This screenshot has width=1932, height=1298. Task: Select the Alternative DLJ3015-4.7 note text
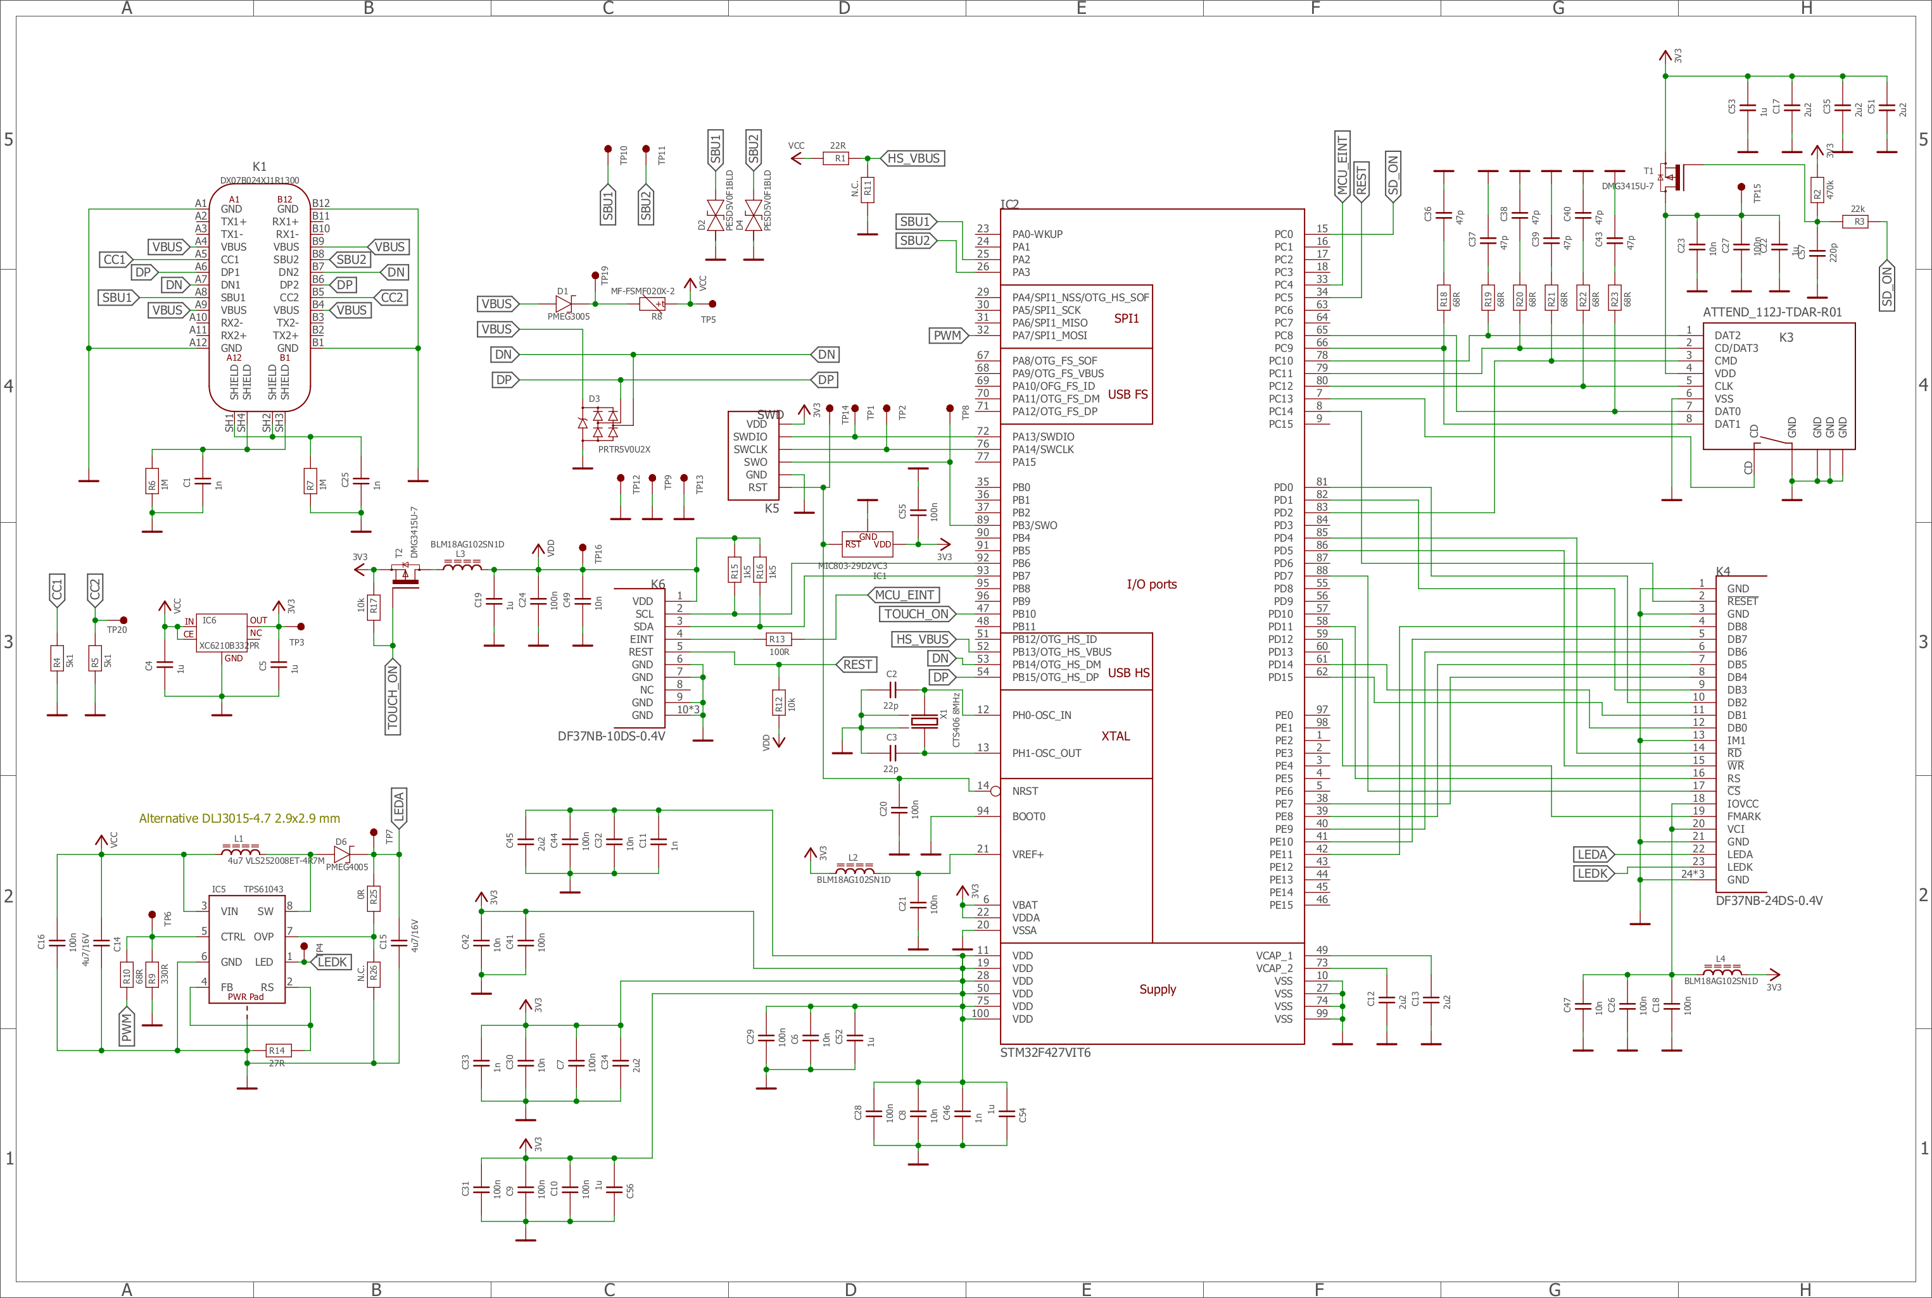click(x=239, y=818)
